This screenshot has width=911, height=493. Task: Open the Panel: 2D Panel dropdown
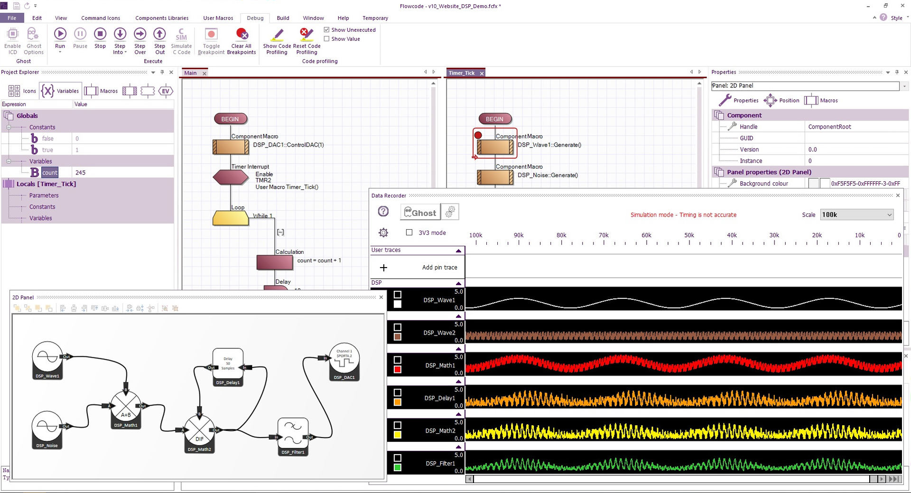pos(904,86)
